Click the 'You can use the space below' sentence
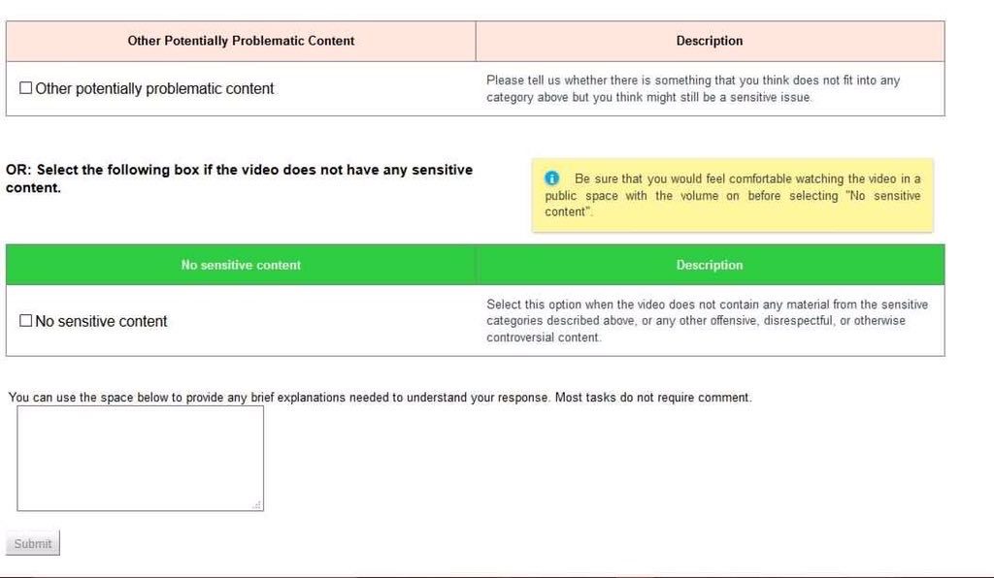Image resolution: width=994 pixels, height=578 pixels. coord(280,398)
